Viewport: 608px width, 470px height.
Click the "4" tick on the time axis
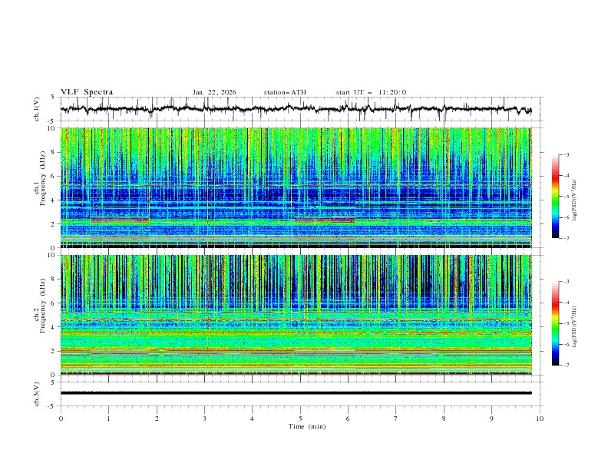(x=252, y=419)
